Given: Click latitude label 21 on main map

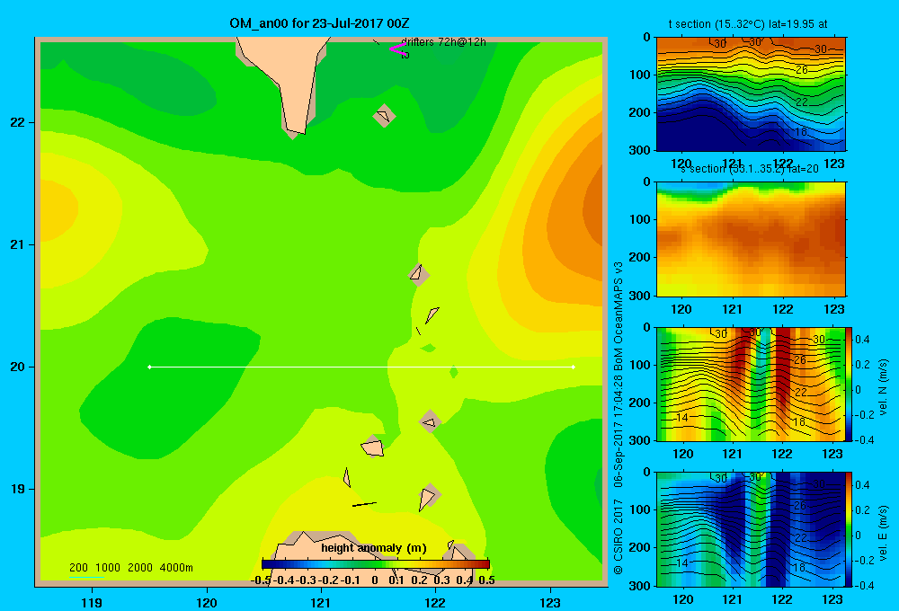Looking at the screenshot, I should 17,244.
